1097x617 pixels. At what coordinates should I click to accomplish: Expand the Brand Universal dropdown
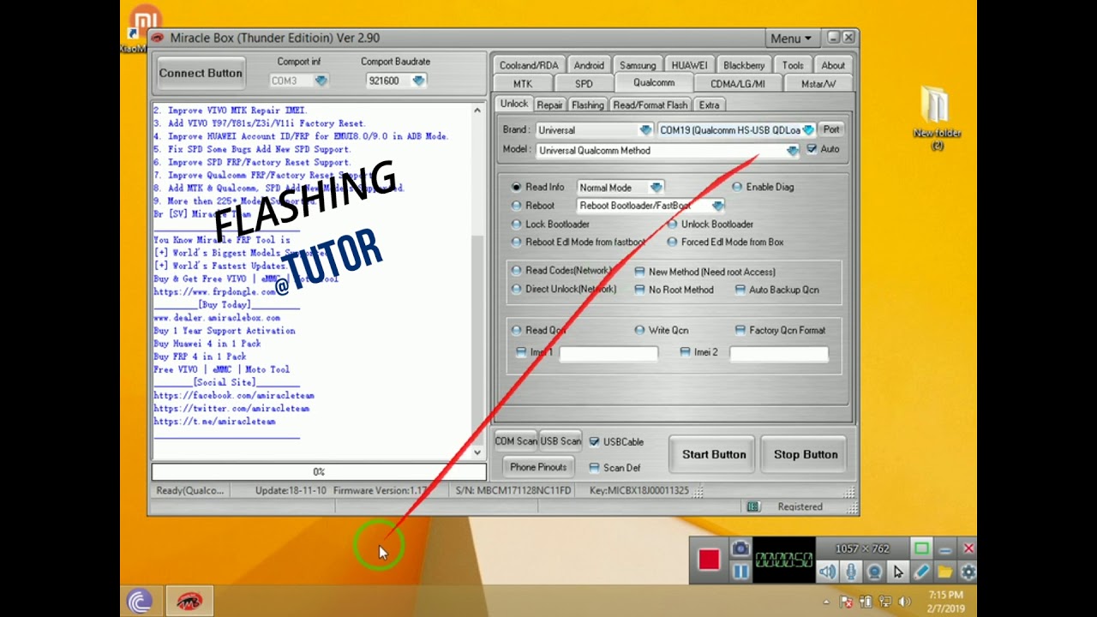pos(645,130)
